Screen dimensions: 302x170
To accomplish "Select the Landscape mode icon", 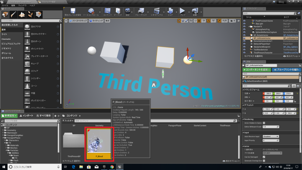I will [x=22, y=14].
